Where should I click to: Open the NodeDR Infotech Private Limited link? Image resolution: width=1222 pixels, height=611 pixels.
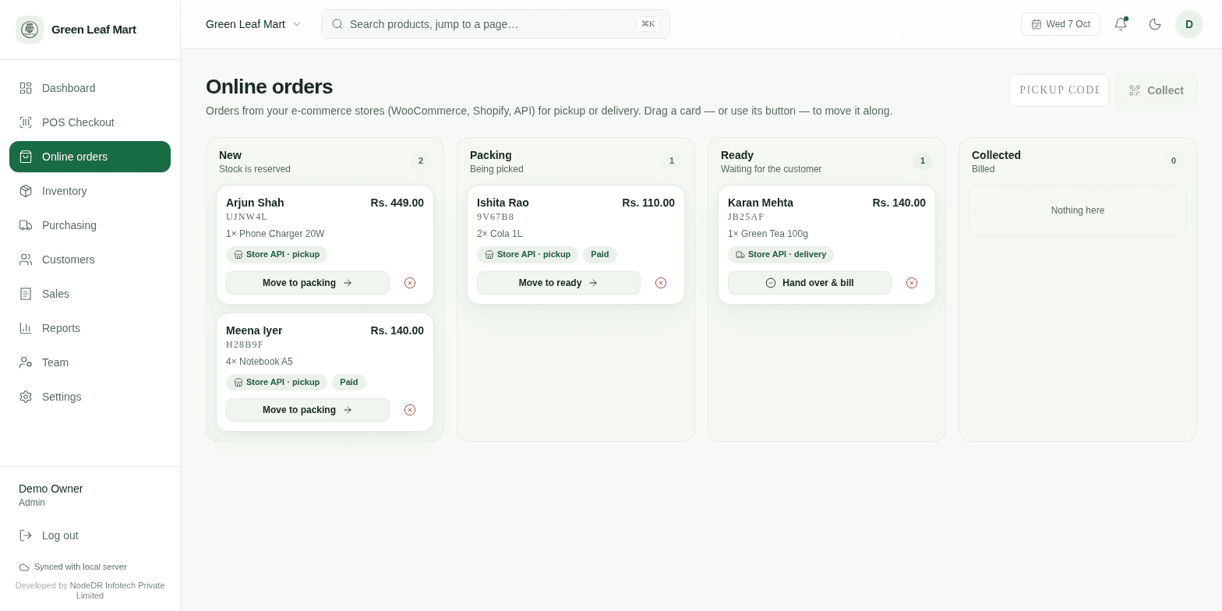click(x=116, y=590)
